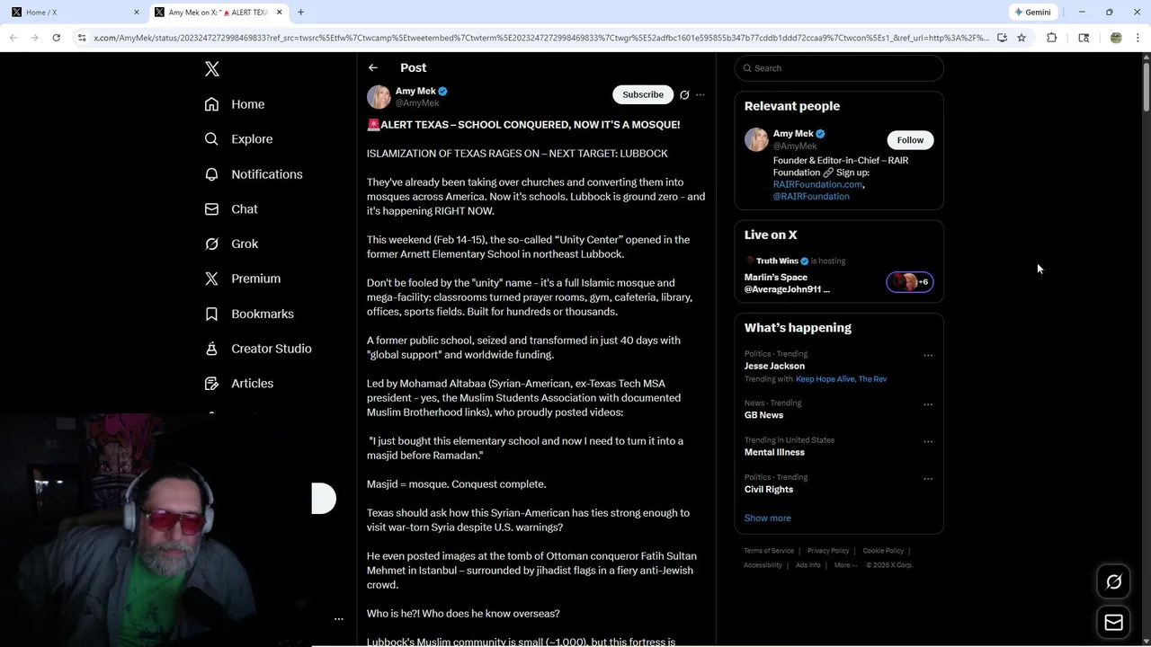Open Bookmarks in sidebar
This screenshot has width=1151, height=647.
pos(249,314)
